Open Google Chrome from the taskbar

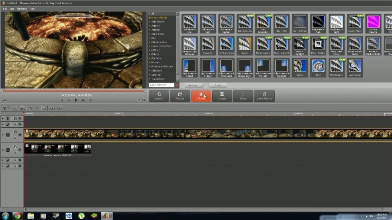click(x=18, y=216)
